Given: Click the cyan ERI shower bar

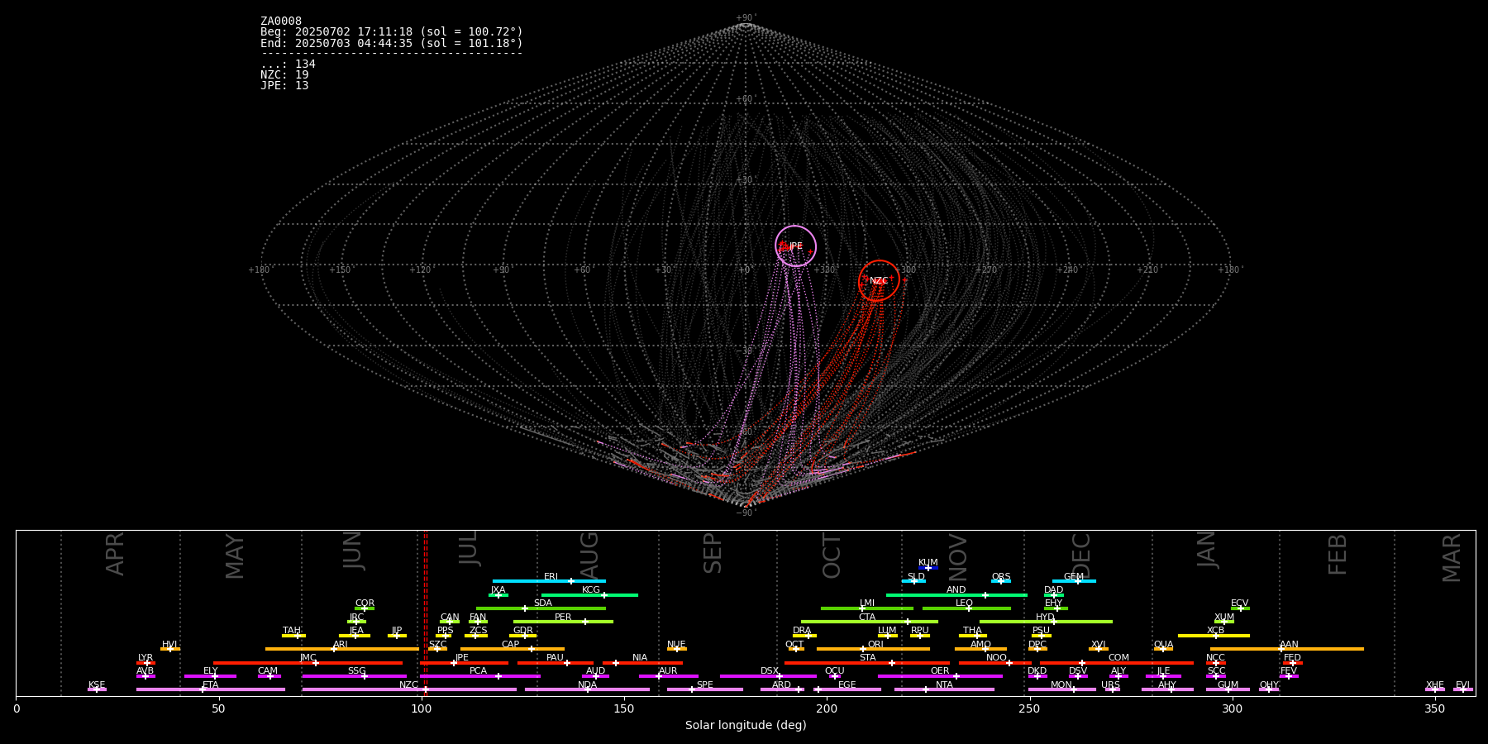Looking at the screenshot, I should tap(549, 581).
